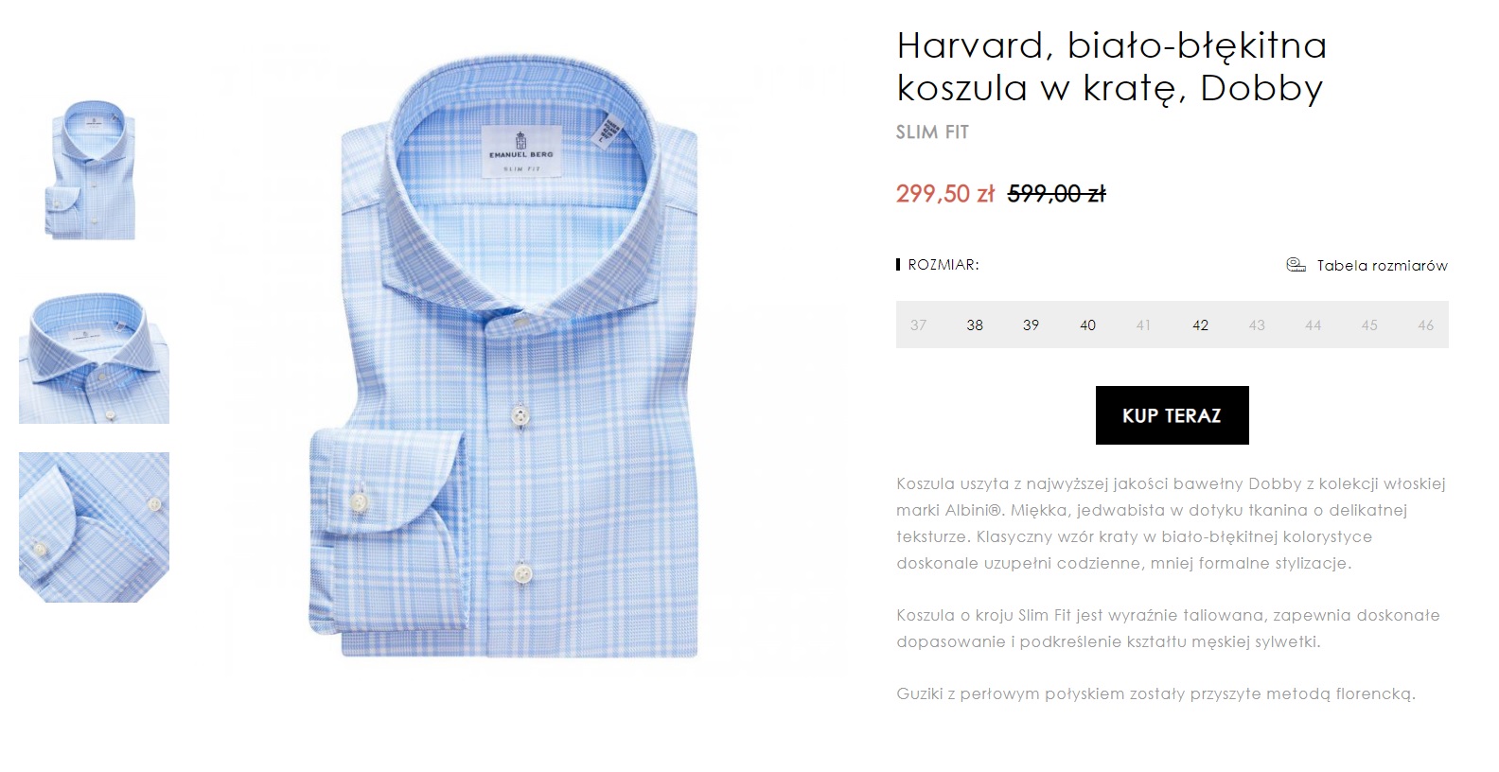The width and height of the screenshot is (1499, 772).
Task: Choose size 46
Action: coord(1425,325)
